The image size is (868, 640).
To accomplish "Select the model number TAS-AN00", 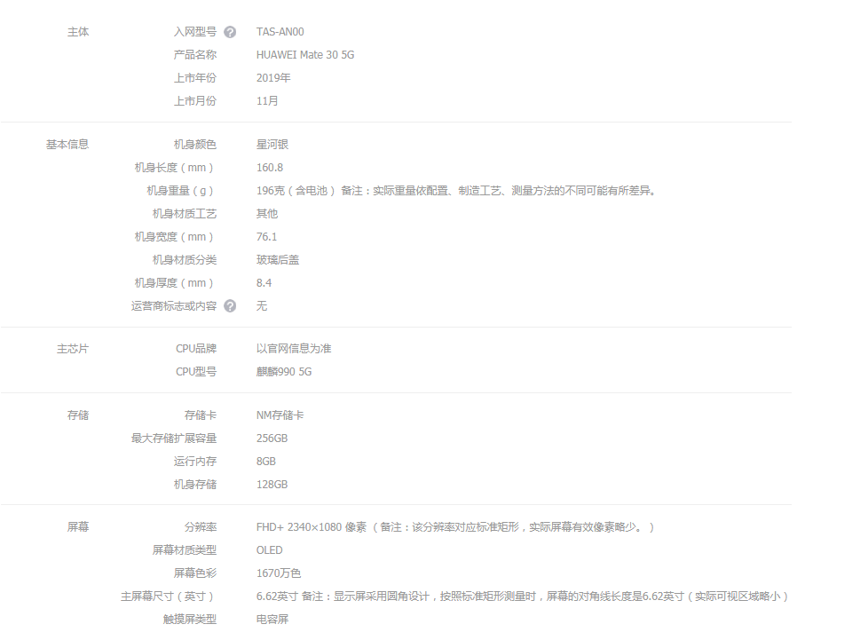I will pyautogui.click(x=280, y=32).
